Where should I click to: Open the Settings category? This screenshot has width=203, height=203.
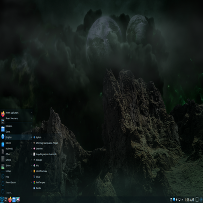coord(19,160)
